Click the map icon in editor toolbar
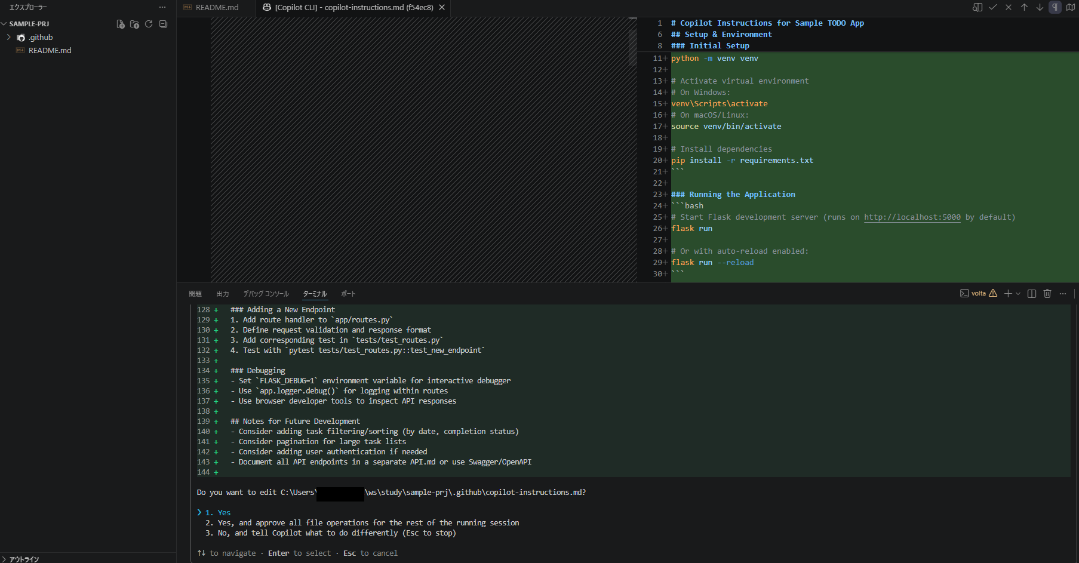 [x=1071, y=7]
